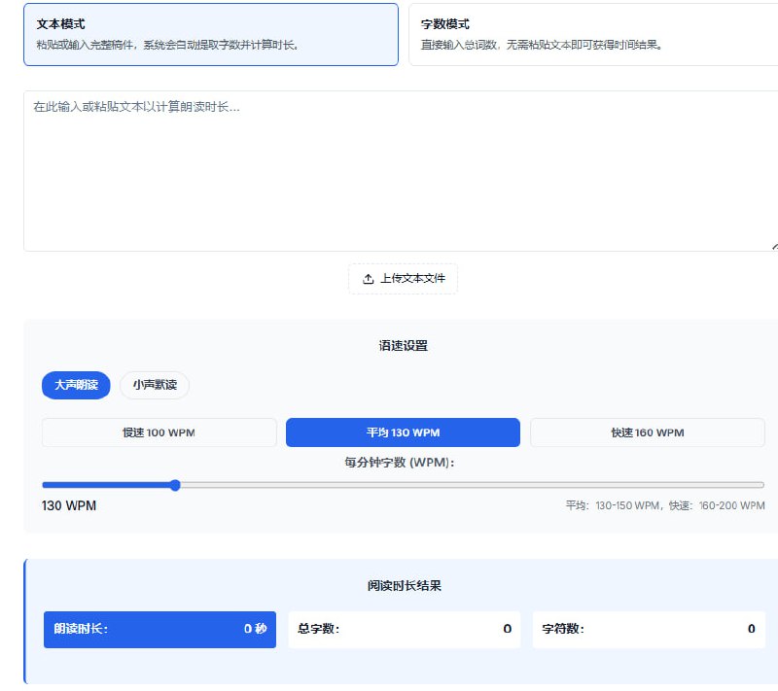This screenshot has width=778, height=691.
Task: Select the 小声默读 reading mode
Action: pos(154,385)
